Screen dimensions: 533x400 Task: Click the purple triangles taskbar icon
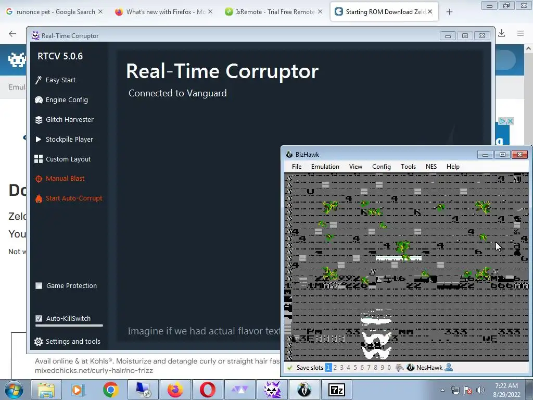pyautogui.click(x=239, y=390)
